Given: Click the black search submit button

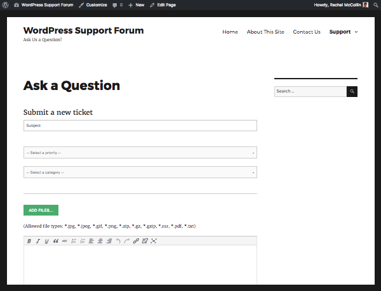Looking at the screenshot, I should point(352,91).
